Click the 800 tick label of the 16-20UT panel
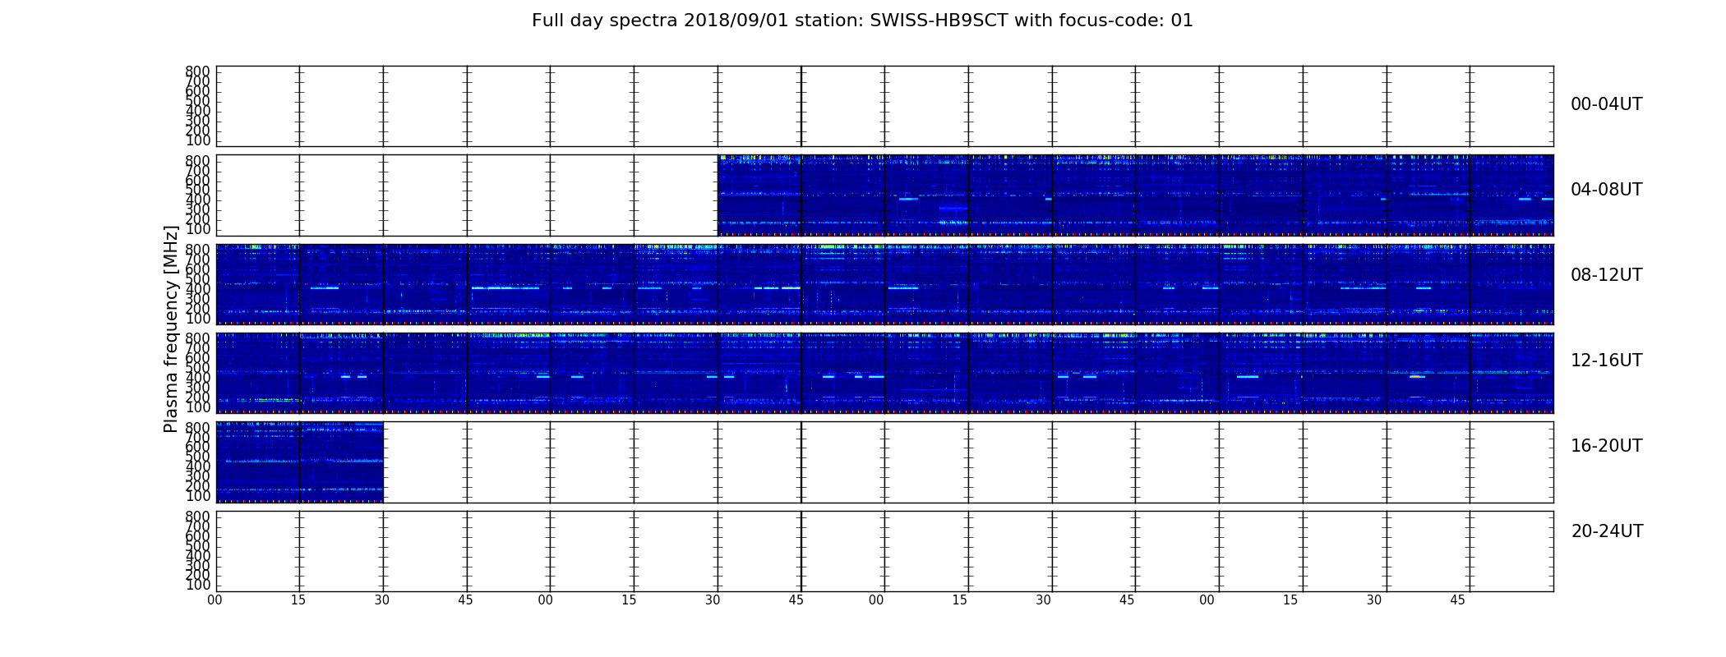 (198, 427)
